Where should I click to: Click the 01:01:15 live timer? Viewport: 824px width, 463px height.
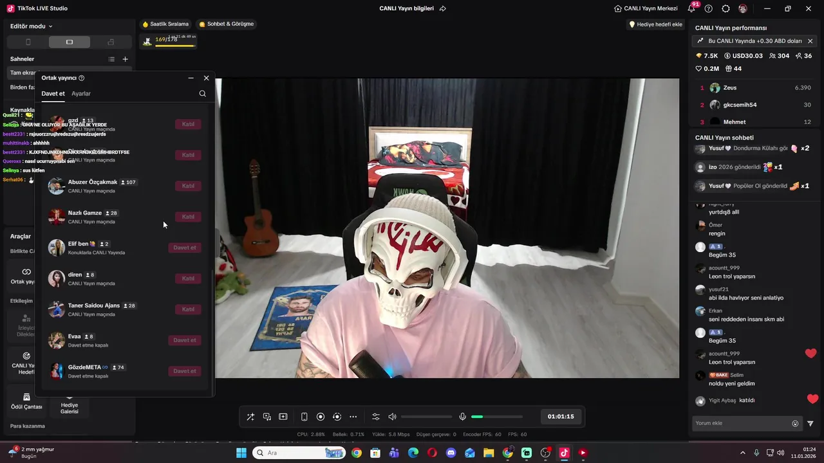[561, 417]
